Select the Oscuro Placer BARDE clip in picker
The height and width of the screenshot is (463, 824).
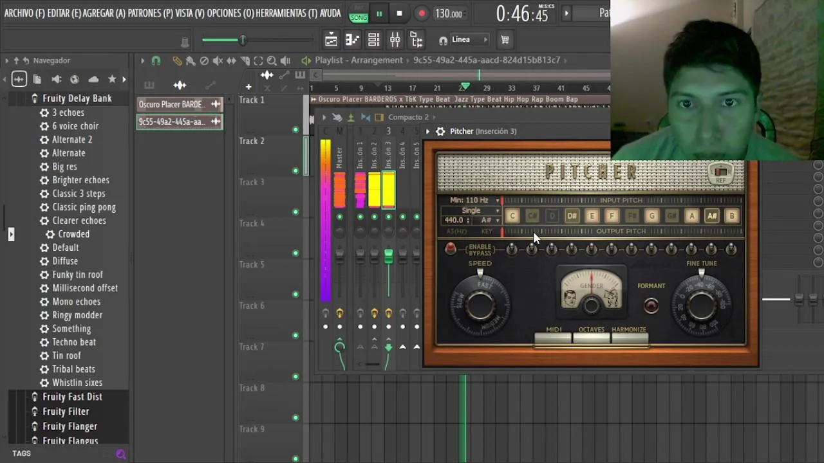(x=180, y=104)
